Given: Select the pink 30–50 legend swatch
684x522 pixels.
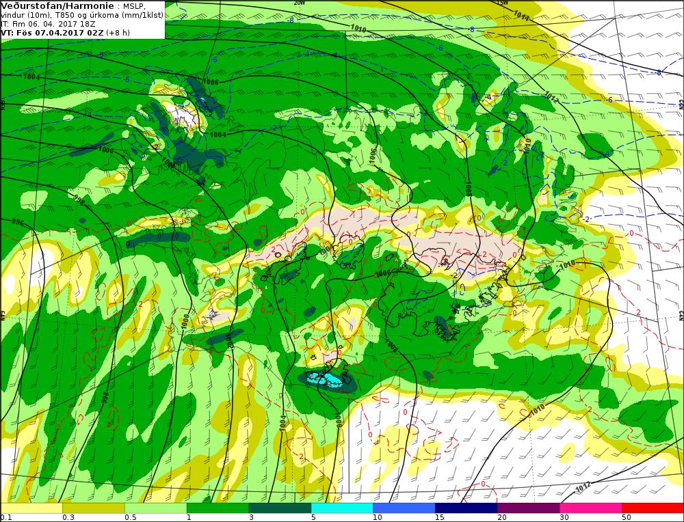Looking at the screenshot, I should point(591,508).
